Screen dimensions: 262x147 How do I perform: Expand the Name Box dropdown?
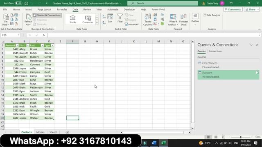(18, 35)
